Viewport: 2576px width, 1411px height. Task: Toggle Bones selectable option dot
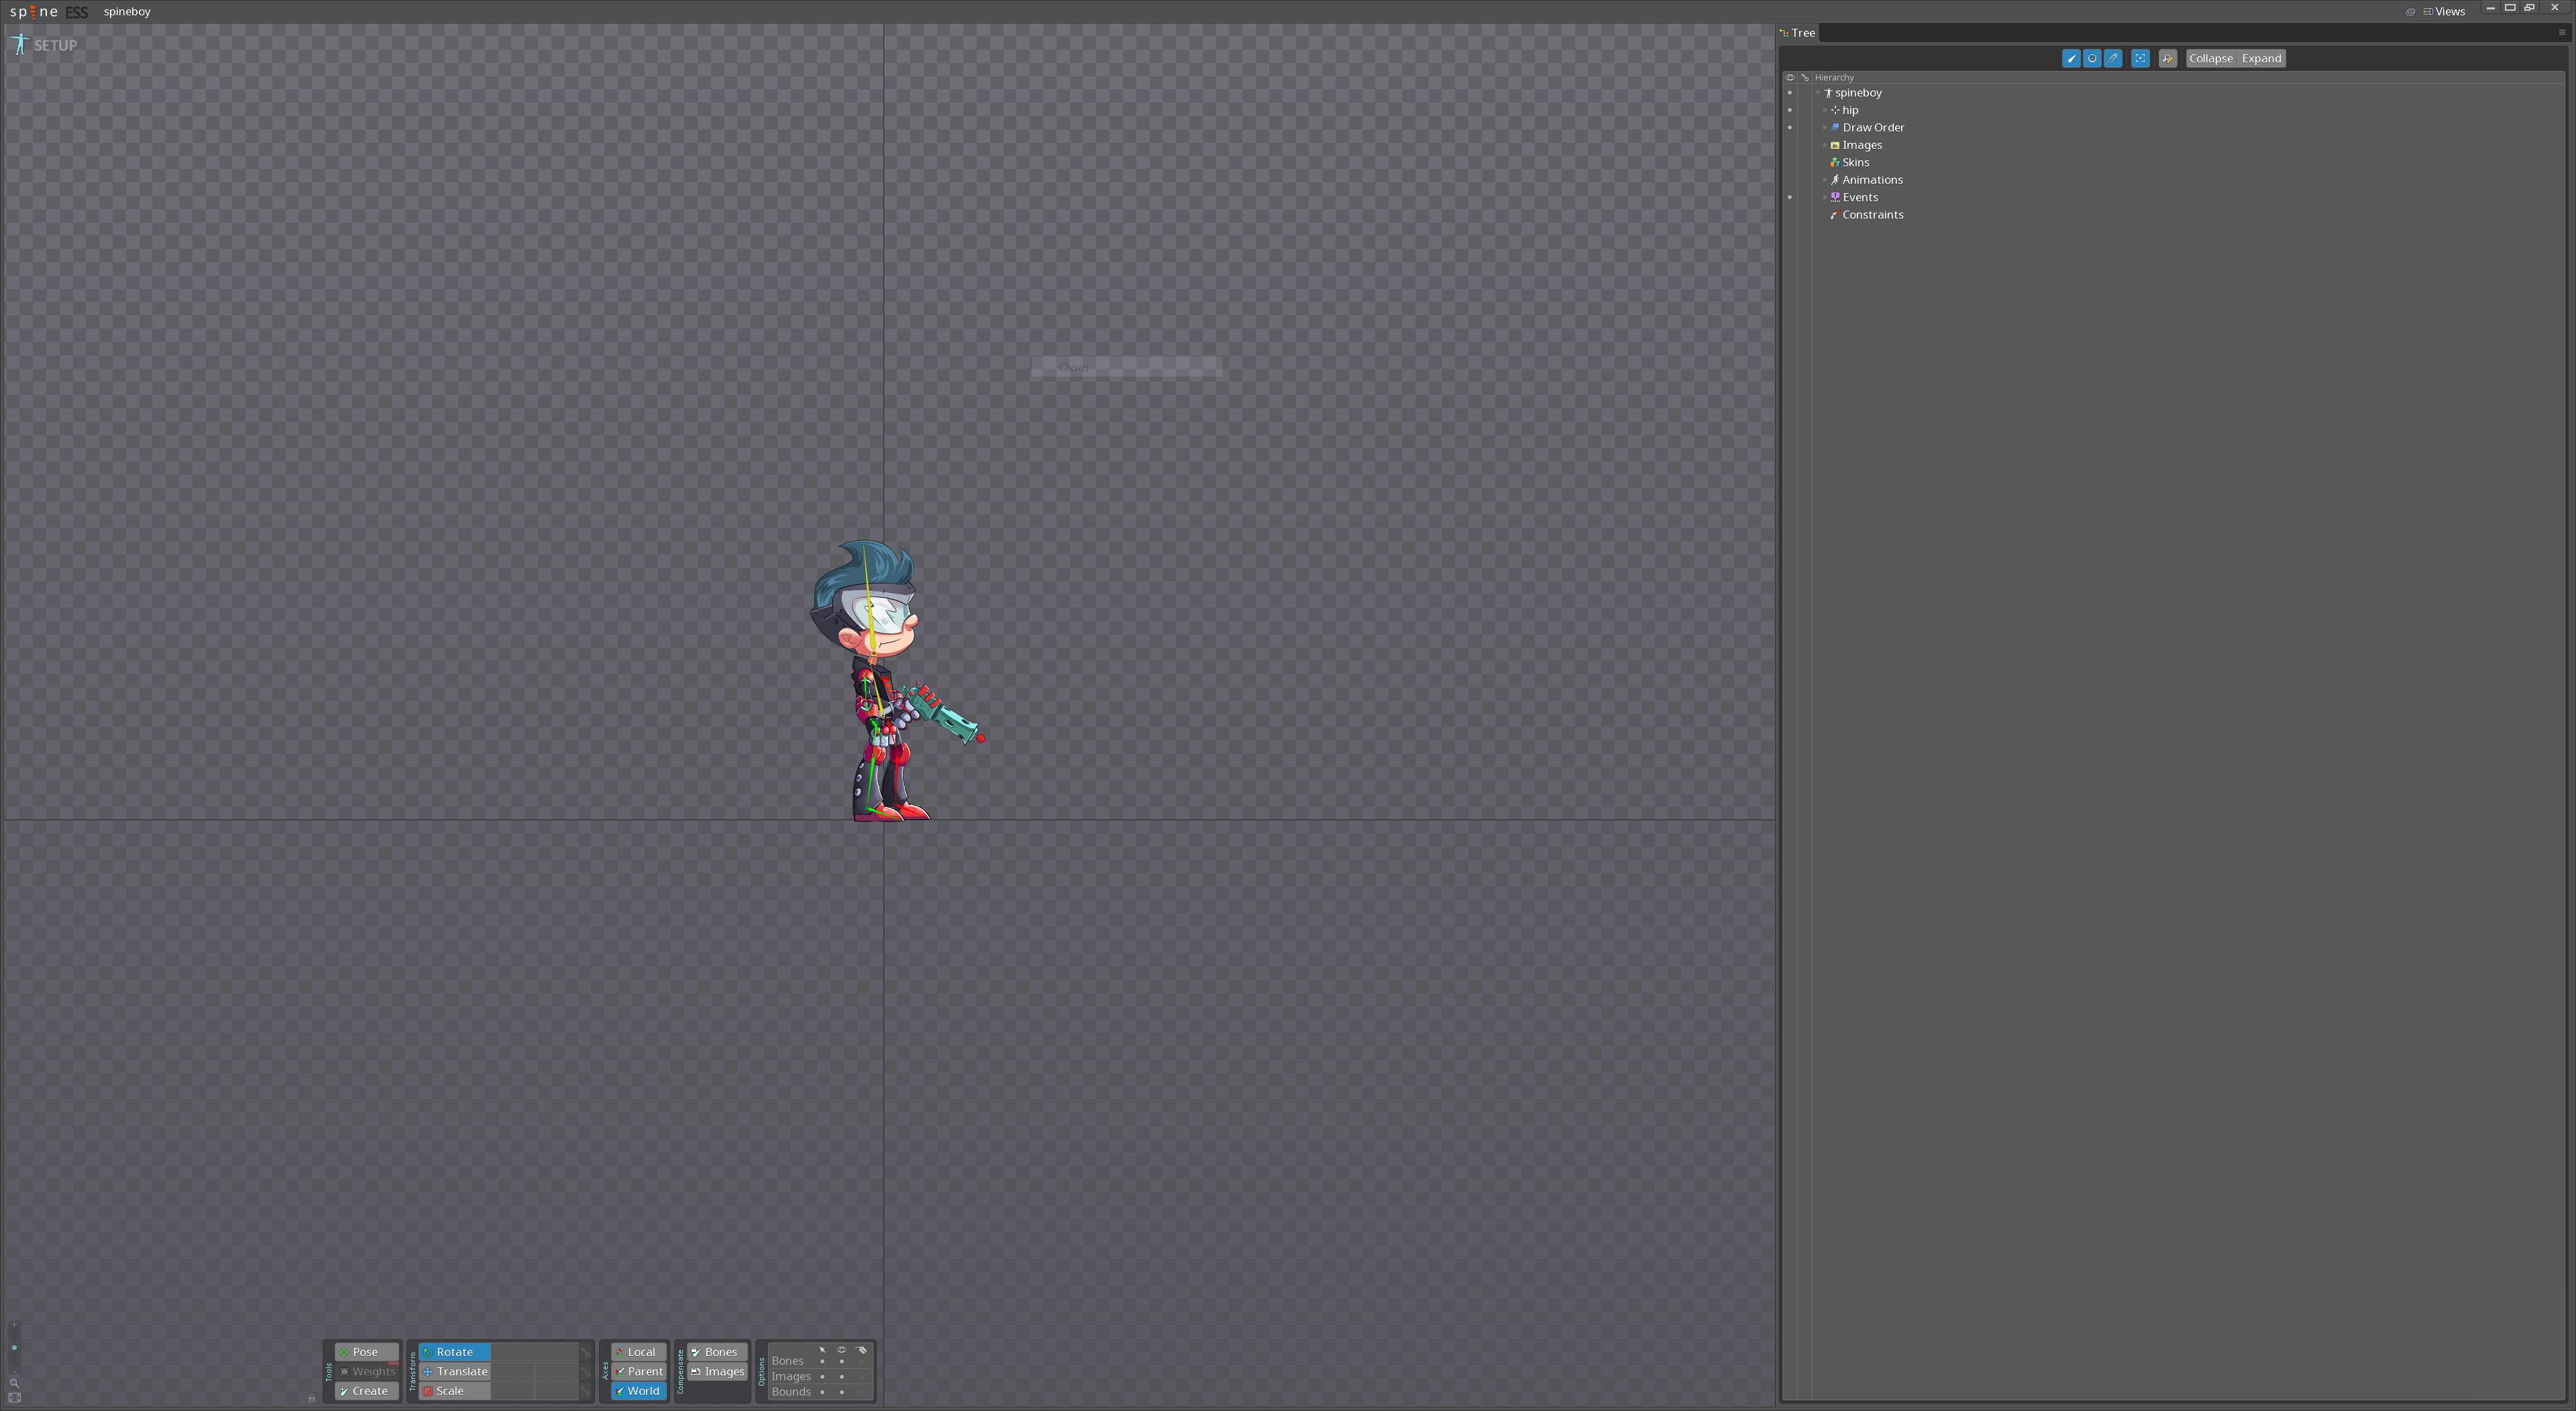coord(822,1361)
